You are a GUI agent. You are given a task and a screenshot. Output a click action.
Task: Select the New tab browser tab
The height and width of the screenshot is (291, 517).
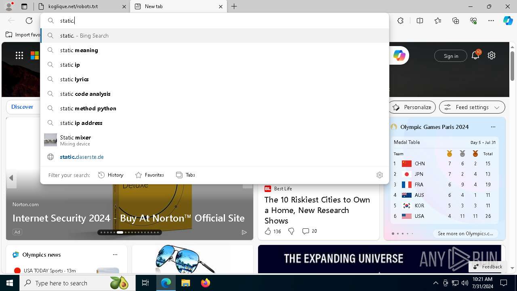pos(178,6)
